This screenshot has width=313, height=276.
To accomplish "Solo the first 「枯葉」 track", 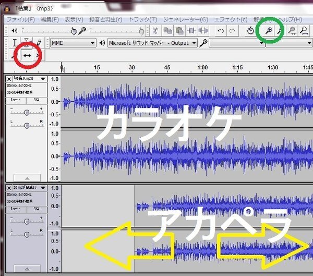I will pos(37,100).
